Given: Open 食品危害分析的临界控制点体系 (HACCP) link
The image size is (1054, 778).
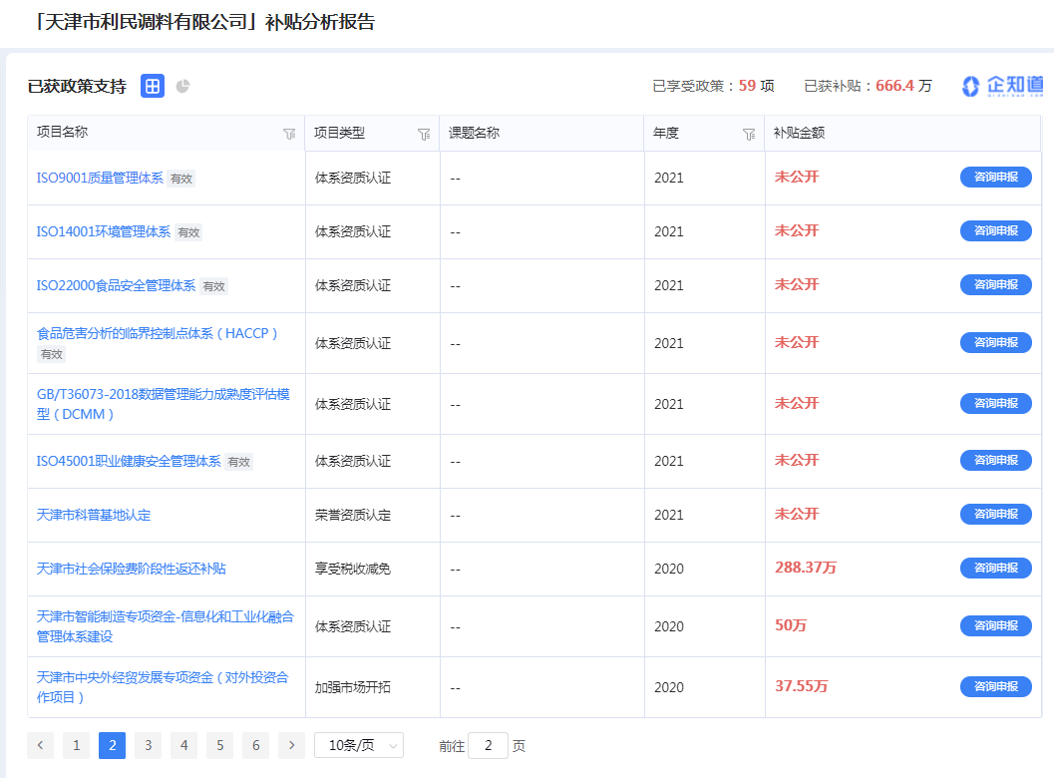Looking at the screenshot, I should click(158, 333).
